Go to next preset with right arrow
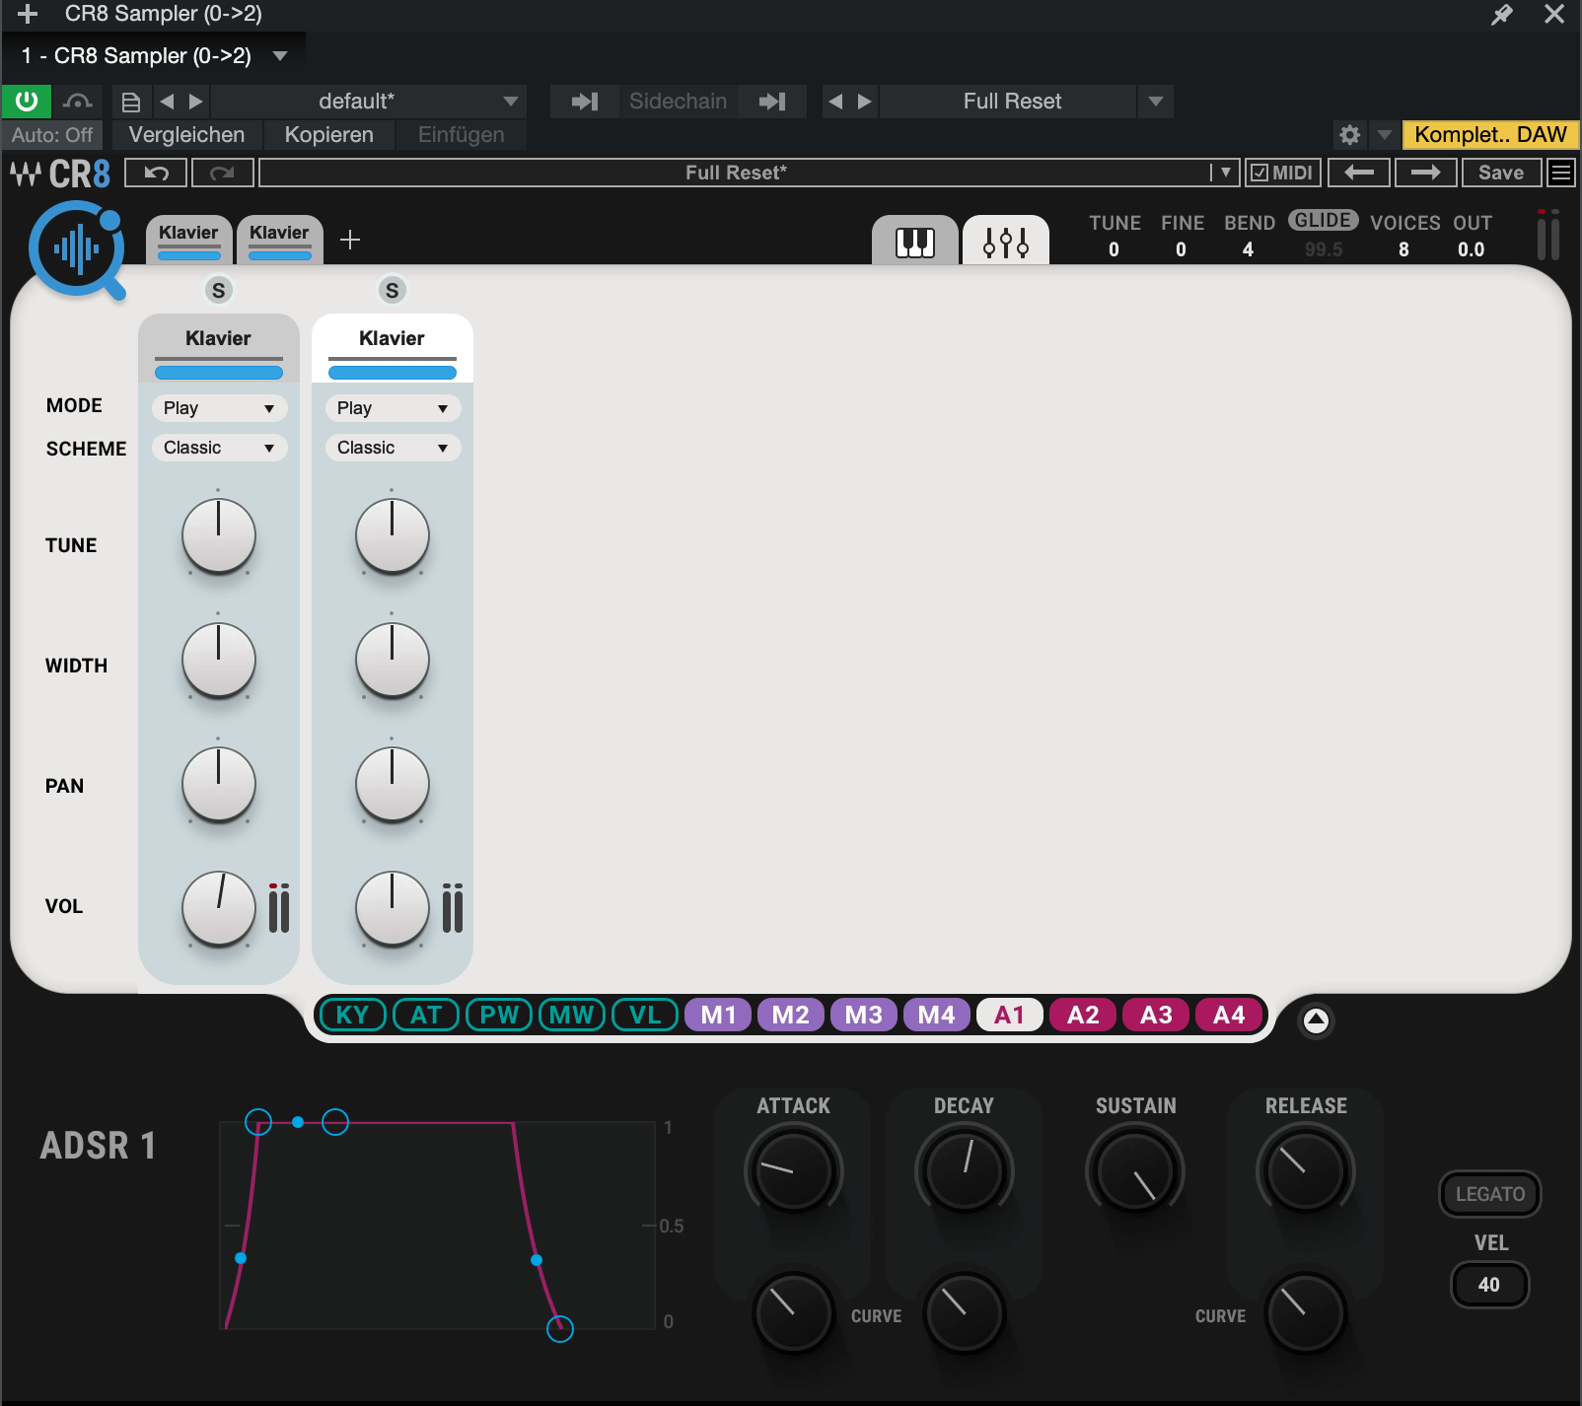The width and height of the screenshot is (1582, 1406). tap(1425, 173)
